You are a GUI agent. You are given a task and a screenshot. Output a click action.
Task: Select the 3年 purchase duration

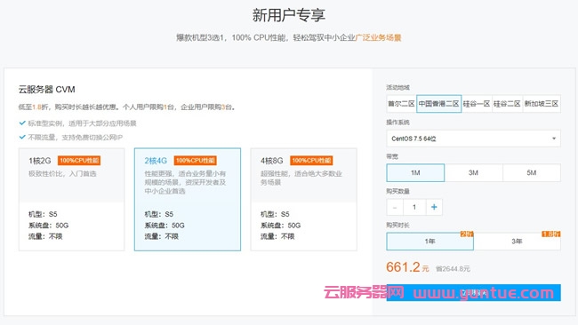(x=518, y=242)
